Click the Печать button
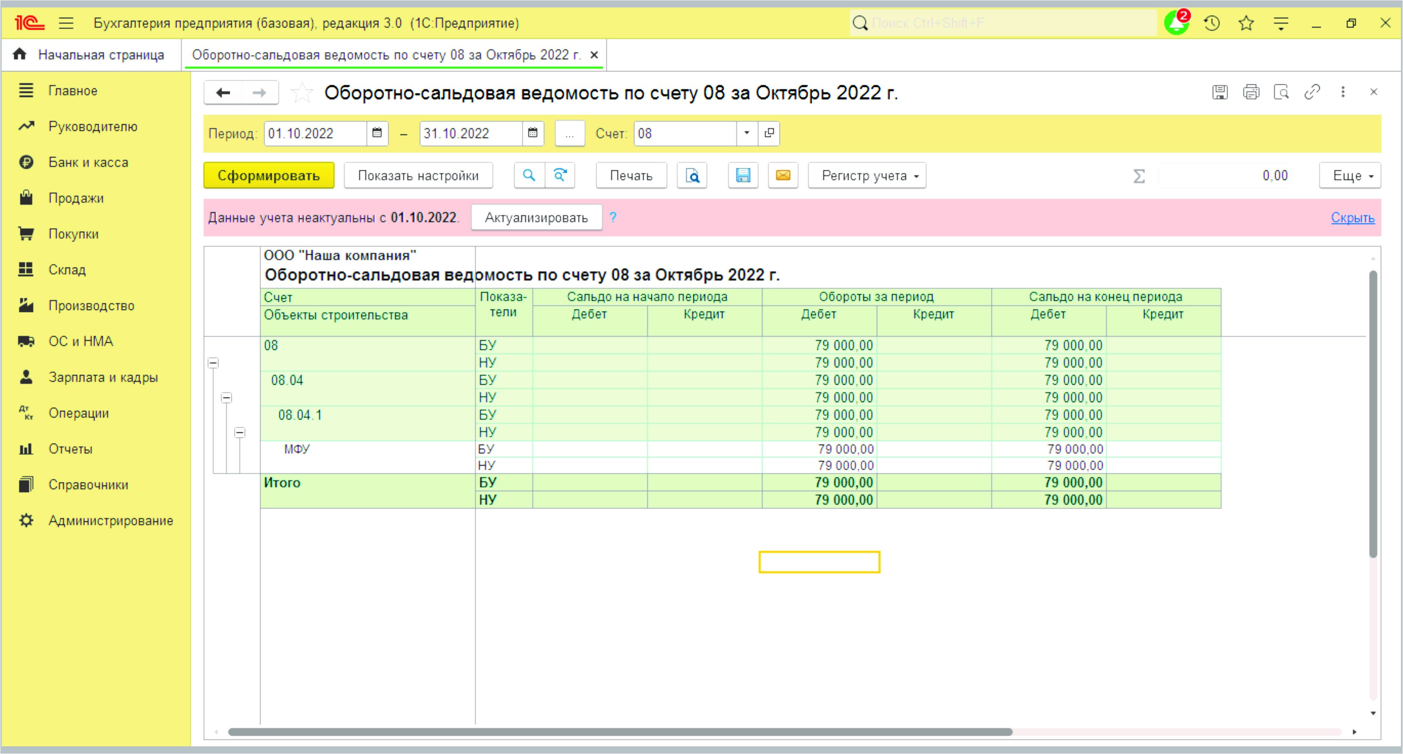This screenshot has width=1403, height=754. pos(631,175)
